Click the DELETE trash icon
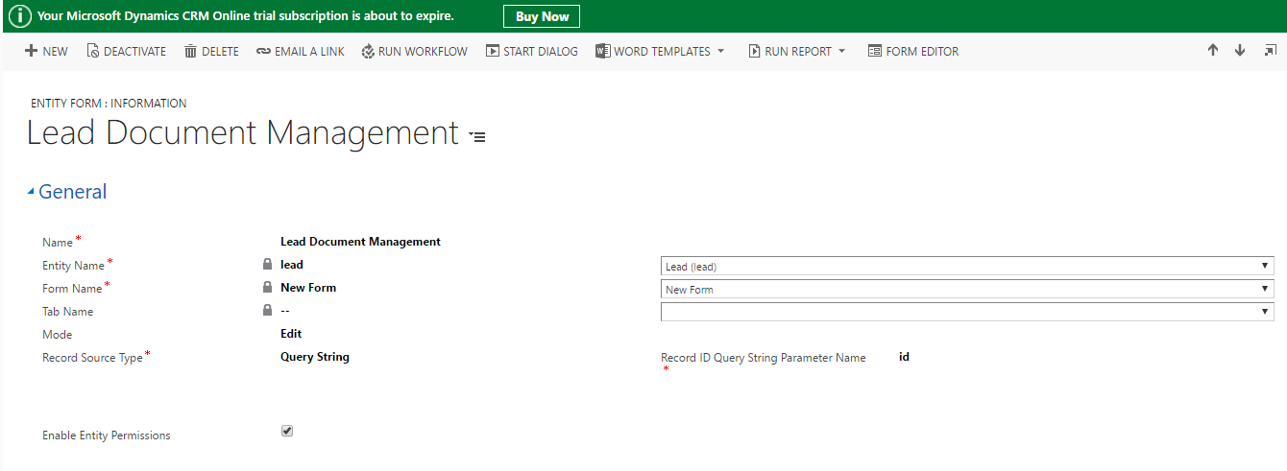This screenshot has width=1287, height=471. point(190,51)
